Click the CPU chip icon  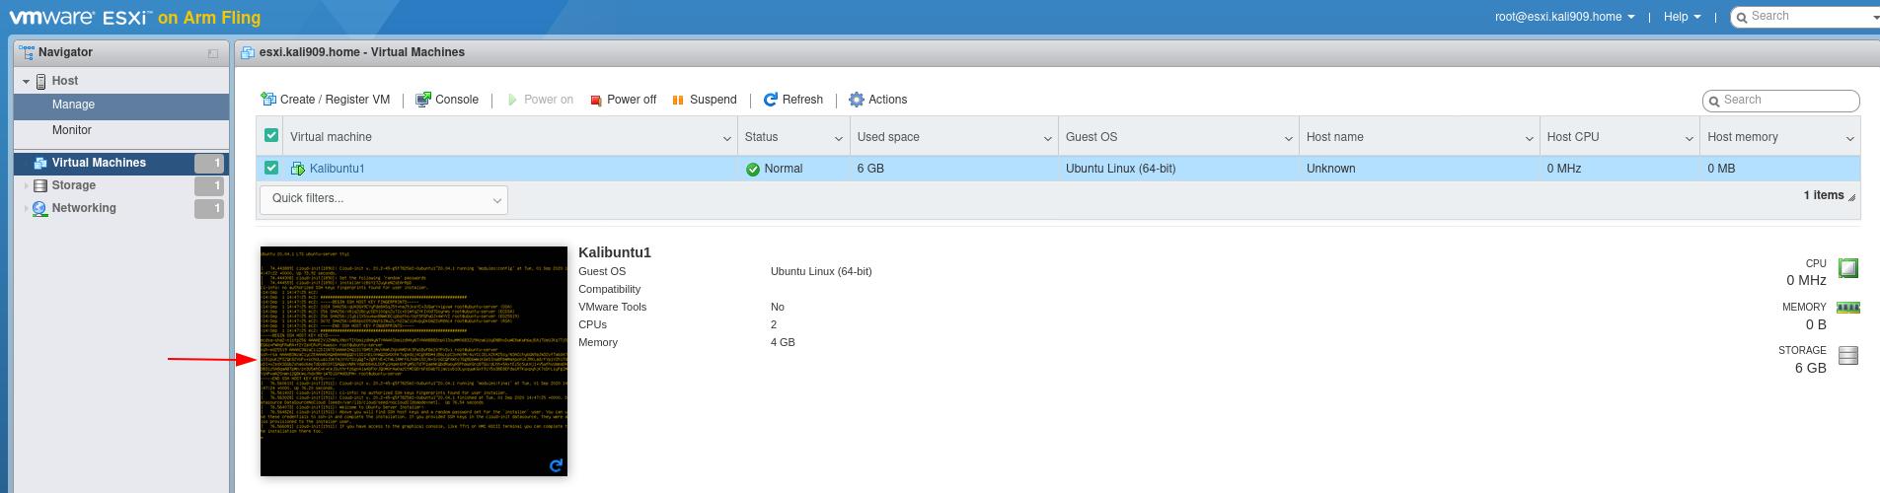(1848, 267)
